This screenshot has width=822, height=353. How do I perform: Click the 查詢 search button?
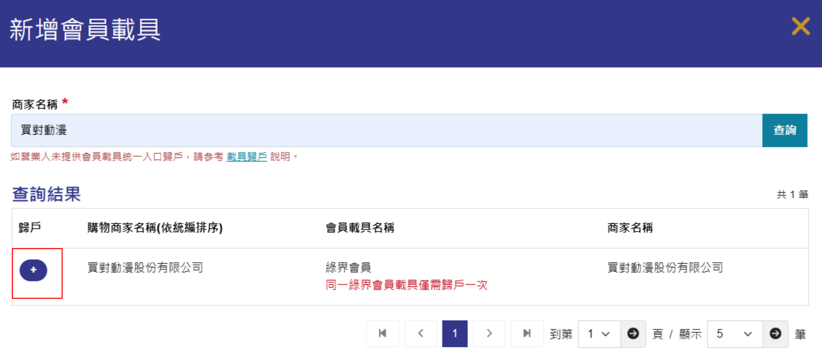785,130
